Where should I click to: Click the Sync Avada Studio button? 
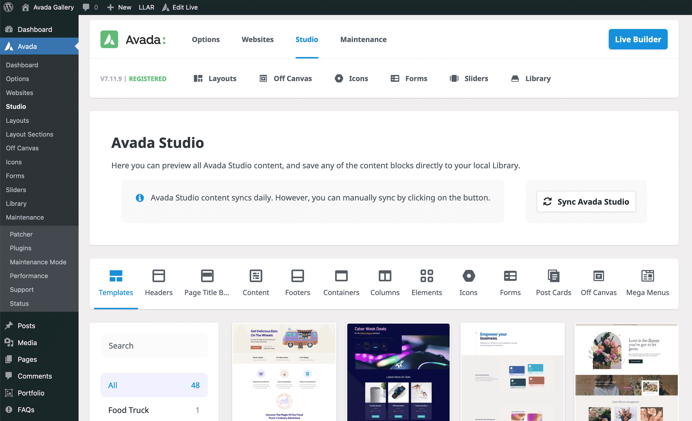(586, 202)
